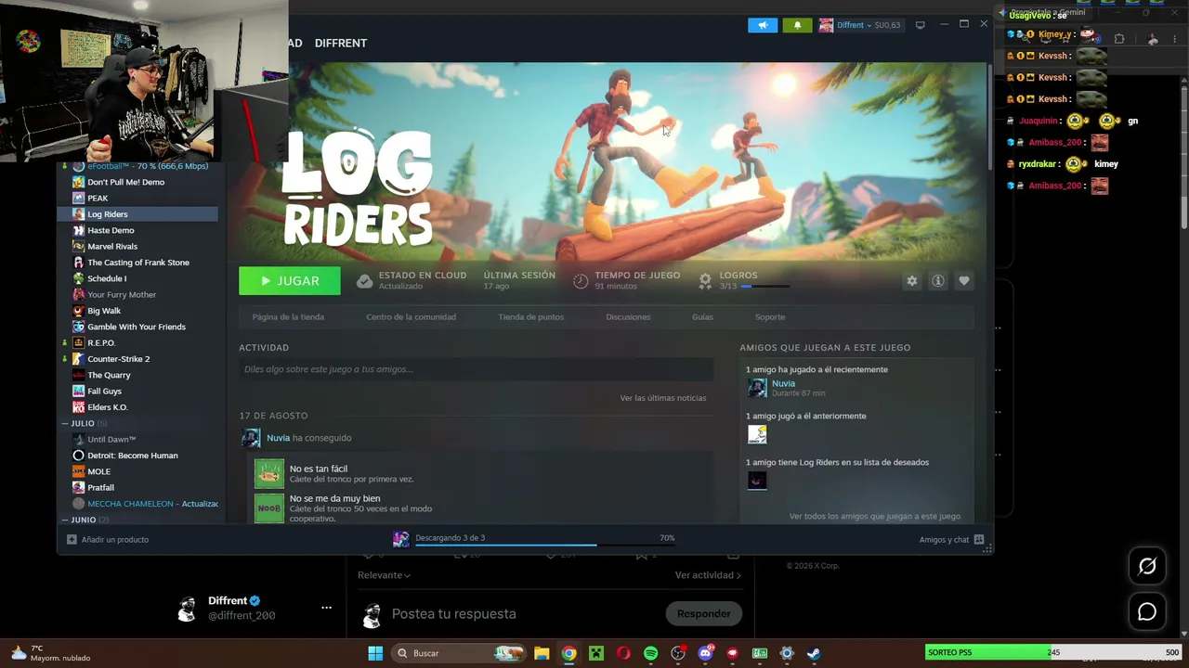Click Ver actividad link in the browser
This screenshot has height=668, width=1189.
tap(708, 575)
